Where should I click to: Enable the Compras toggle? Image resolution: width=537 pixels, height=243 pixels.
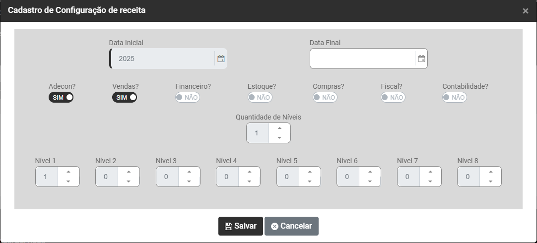click(325, 97)
